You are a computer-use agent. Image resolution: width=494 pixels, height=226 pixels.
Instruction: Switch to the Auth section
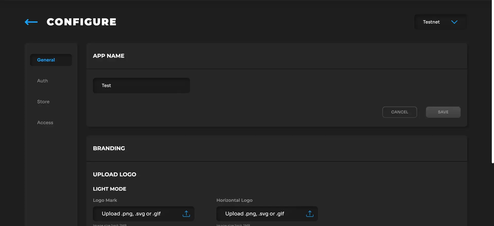pyautogui.click(x=42, y=81)
